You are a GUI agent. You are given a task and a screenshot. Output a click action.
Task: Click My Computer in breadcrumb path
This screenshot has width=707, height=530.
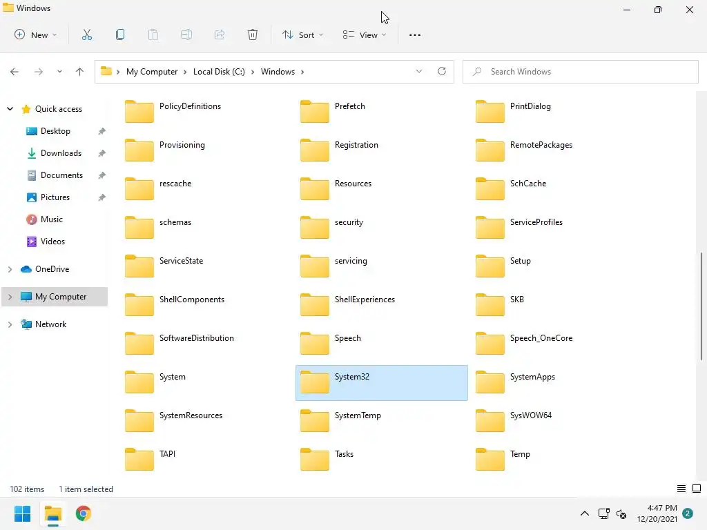[152, 72]
